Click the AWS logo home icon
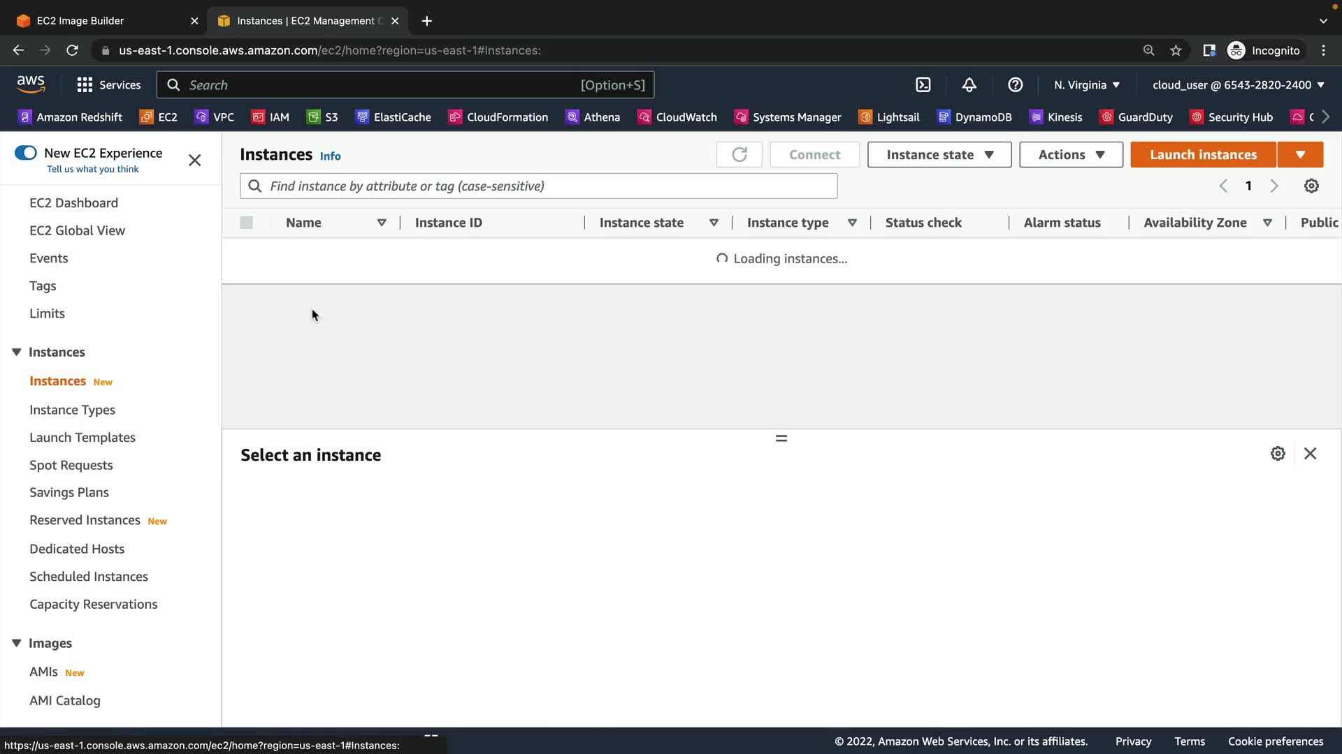This screenshot has width=1342, height=754. (x=31, y=84)
